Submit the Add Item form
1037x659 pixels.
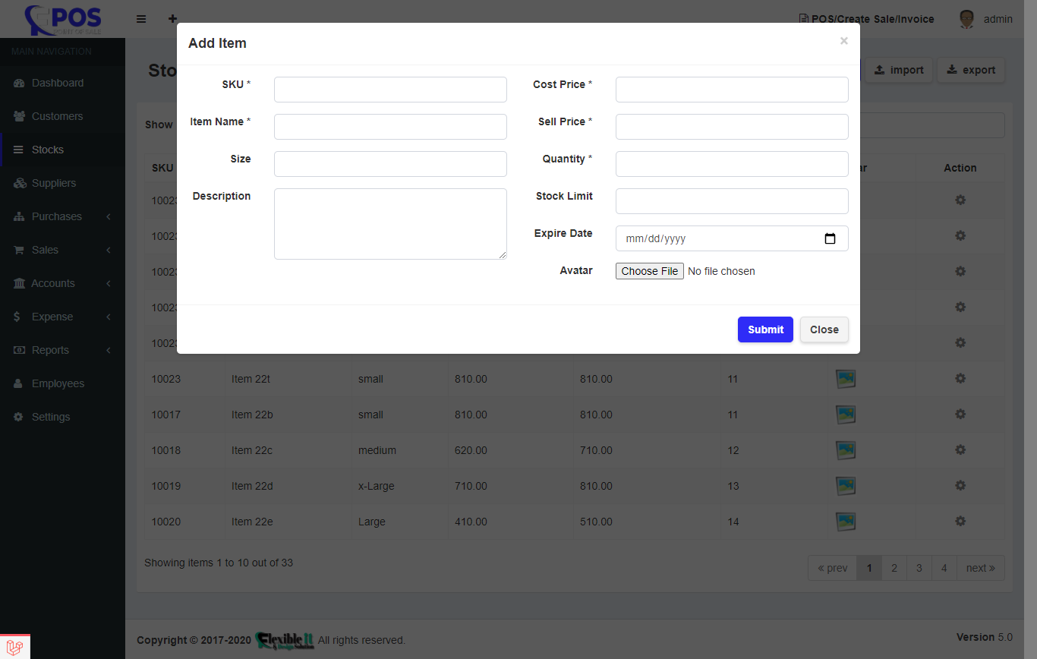[765, 329]
